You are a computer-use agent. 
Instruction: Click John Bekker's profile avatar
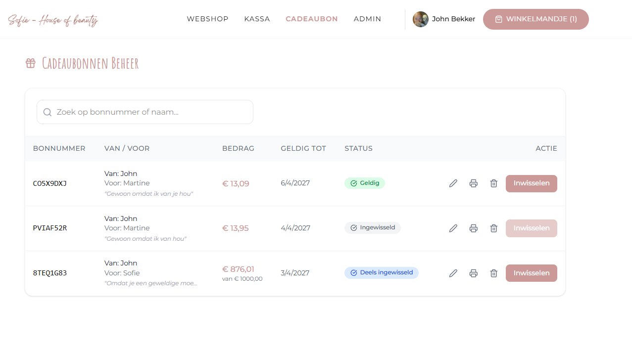(421, 19)
